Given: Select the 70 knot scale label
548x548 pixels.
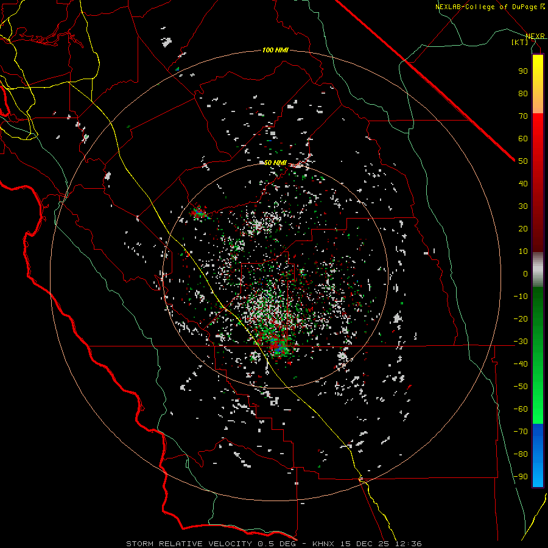Looking at the screenshot, I should click(523, 116).
